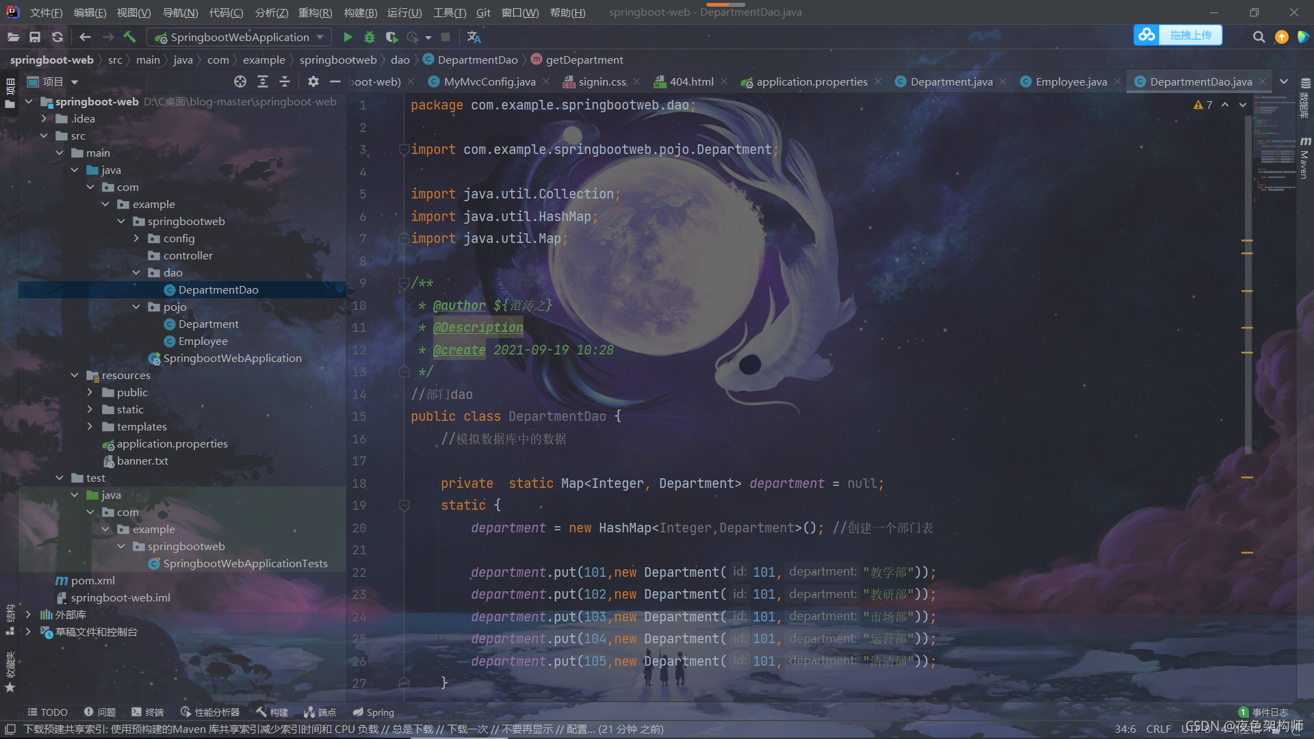Click the translate icon in toolbar

click(x=474, y=37)
